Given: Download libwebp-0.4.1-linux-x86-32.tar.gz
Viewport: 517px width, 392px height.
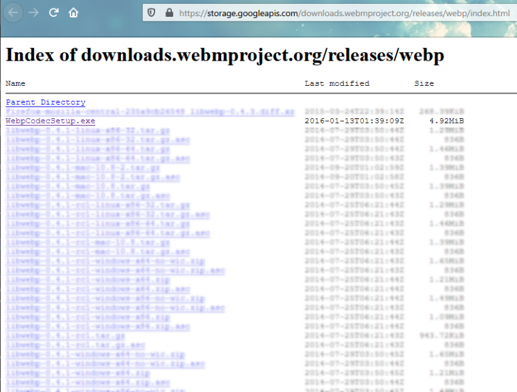Looking at the screenshot, I should click(87, 130).
